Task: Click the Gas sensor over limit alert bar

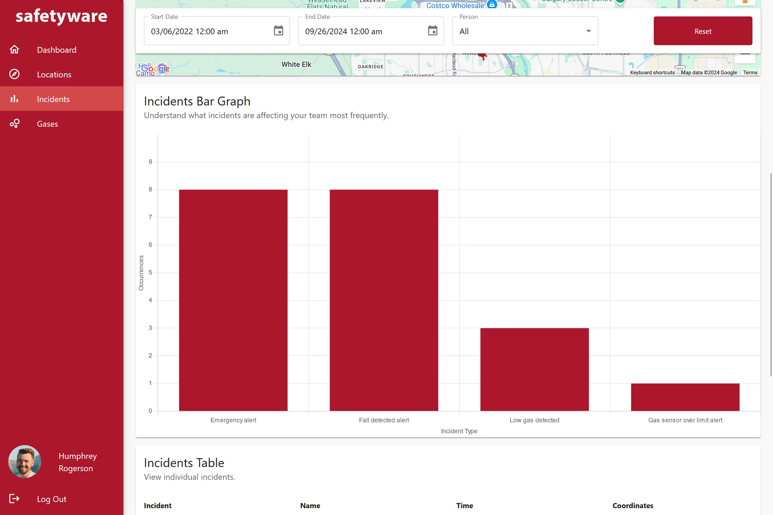Action: (685, 397)
